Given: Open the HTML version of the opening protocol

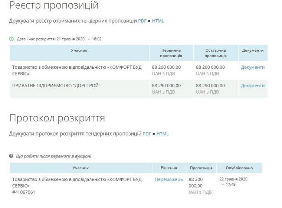Looking at the screenshot, I should (163, 134).
